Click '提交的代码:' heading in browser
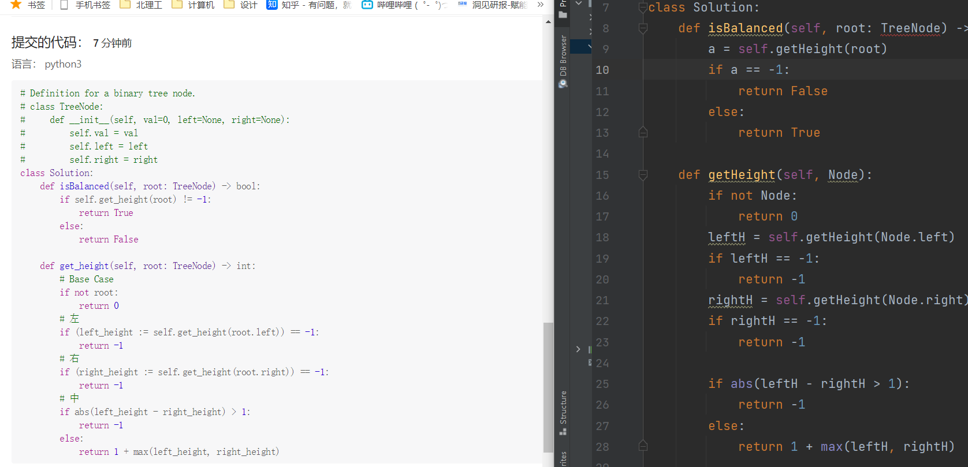The width and height of the screenshot is (968, 467). click(47, 43)
